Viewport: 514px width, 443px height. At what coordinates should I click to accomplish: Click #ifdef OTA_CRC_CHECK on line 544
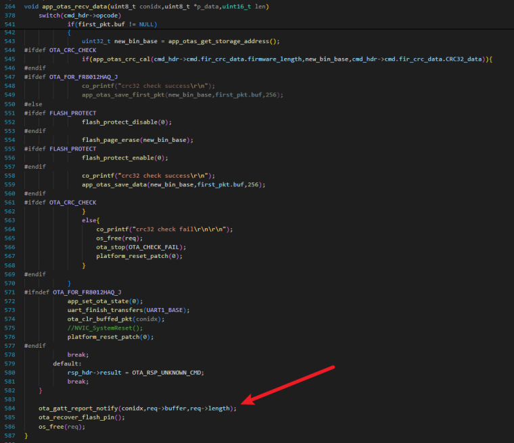point(60,50)
